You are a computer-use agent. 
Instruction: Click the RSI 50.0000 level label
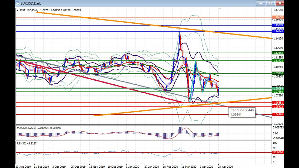click(278, 152)
